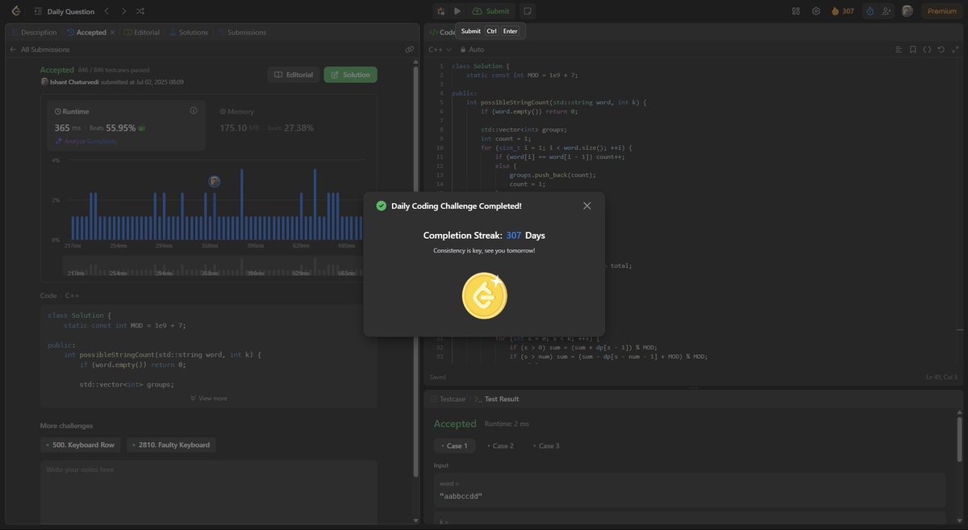Click the notes text field

[x=209, y=492]
